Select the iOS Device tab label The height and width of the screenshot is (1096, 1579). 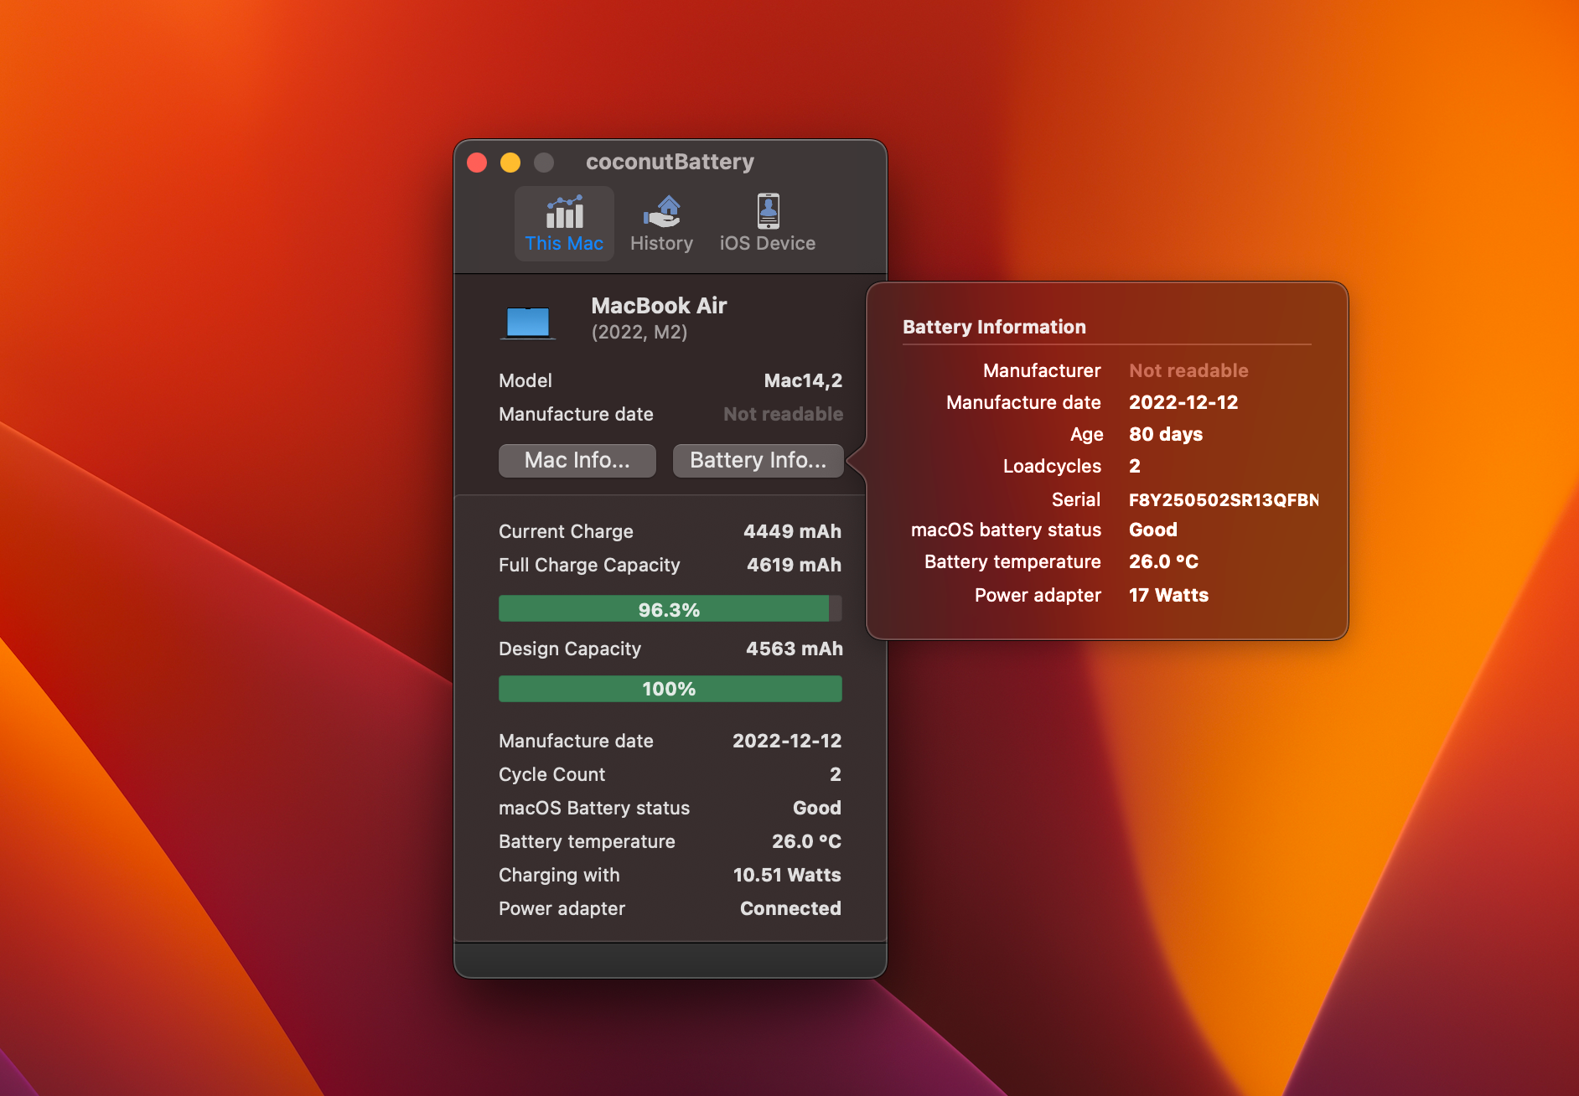768,243
